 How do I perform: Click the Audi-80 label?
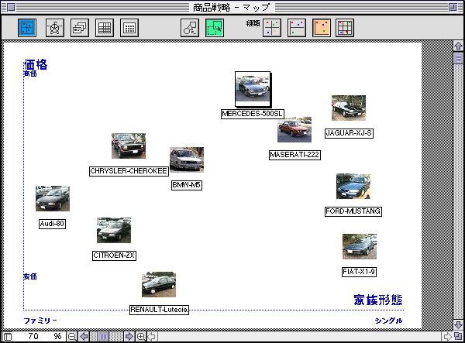pos(52,224)
